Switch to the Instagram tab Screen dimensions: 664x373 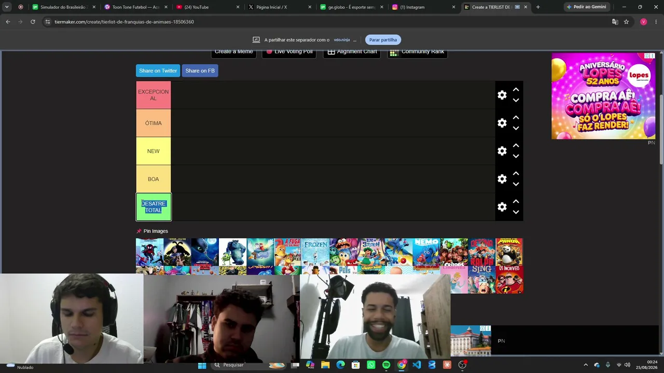423,7
